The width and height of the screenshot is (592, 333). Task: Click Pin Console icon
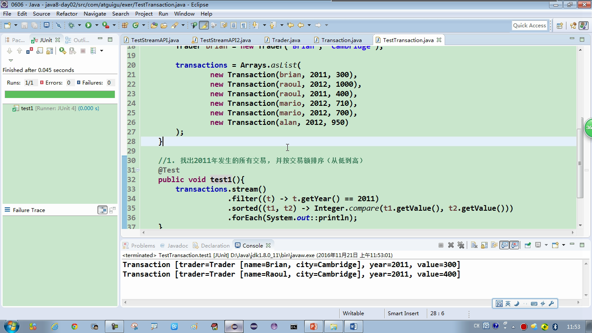pos(527,245)
